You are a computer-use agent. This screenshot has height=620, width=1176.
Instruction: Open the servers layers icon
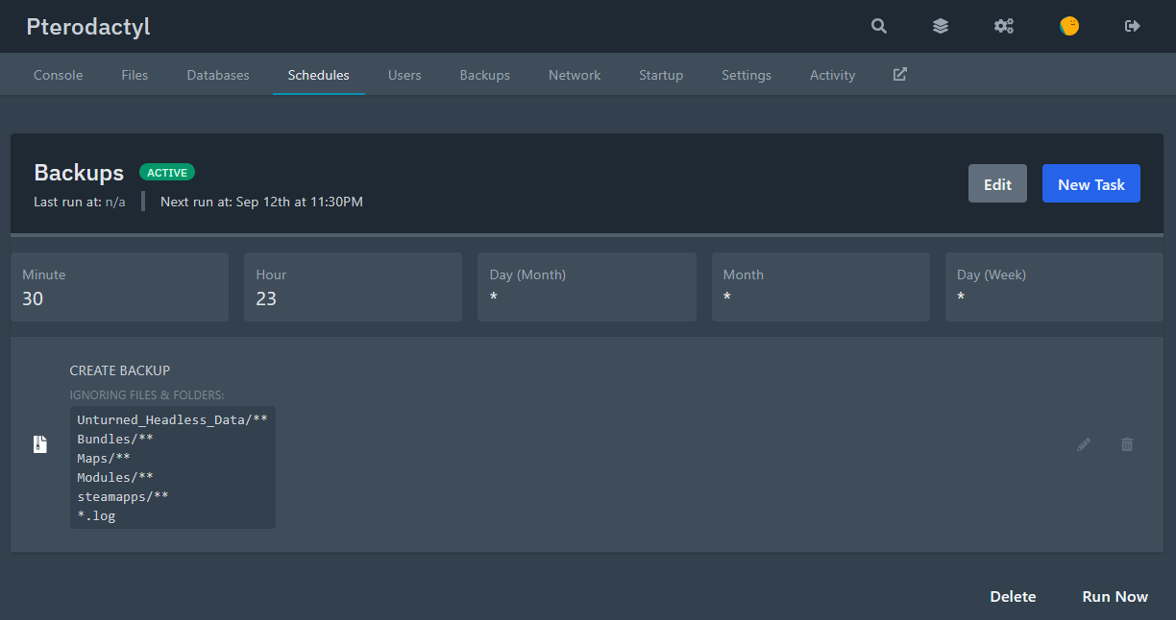coord(941,26)
